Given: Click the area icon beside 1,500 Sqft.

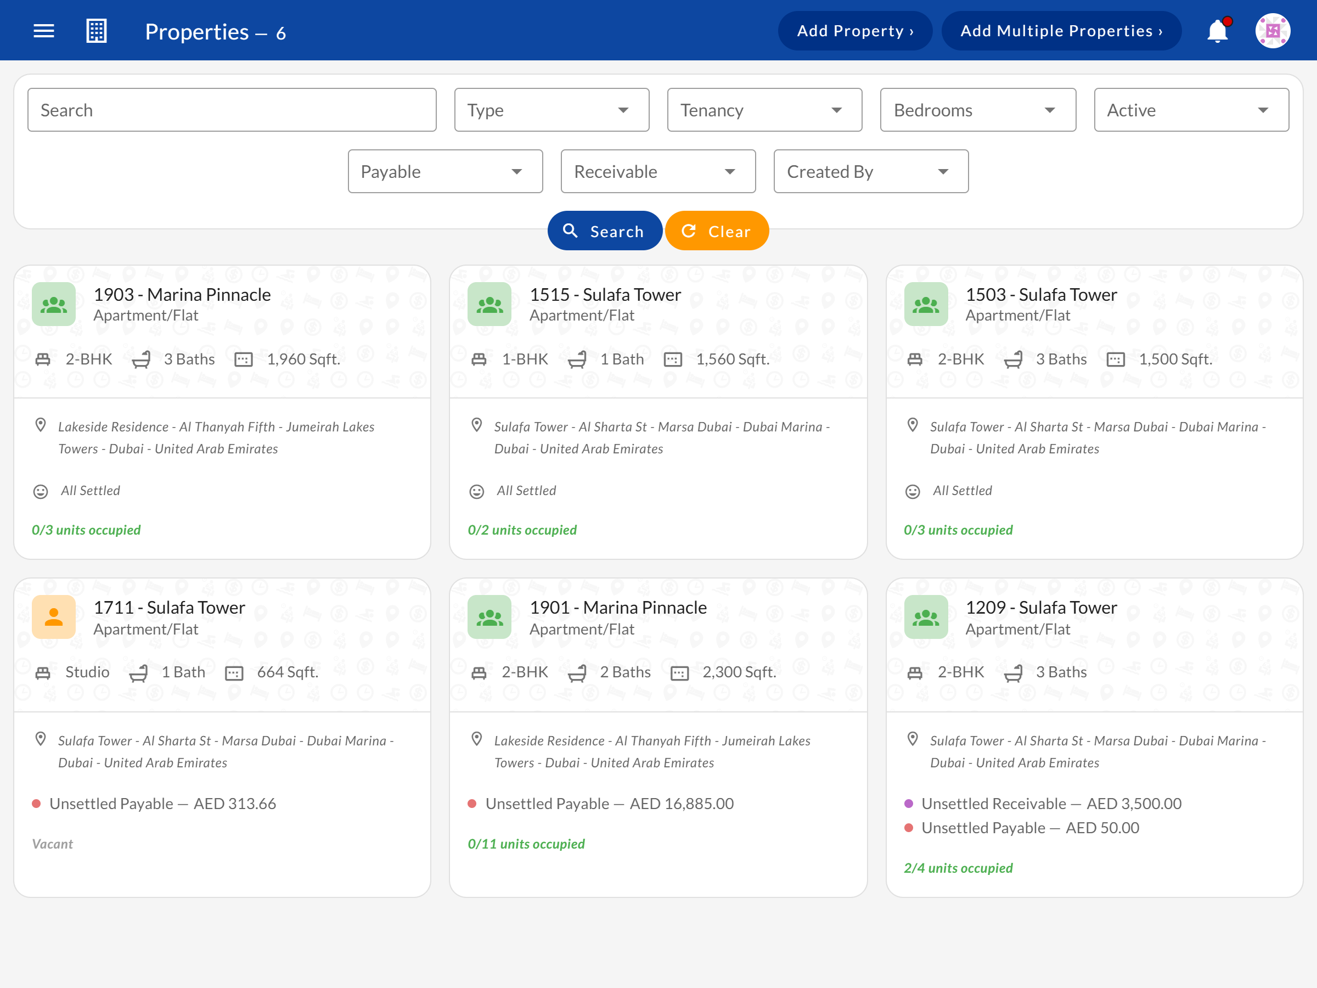Looking at the screenshot, I should coord(1116,359).
